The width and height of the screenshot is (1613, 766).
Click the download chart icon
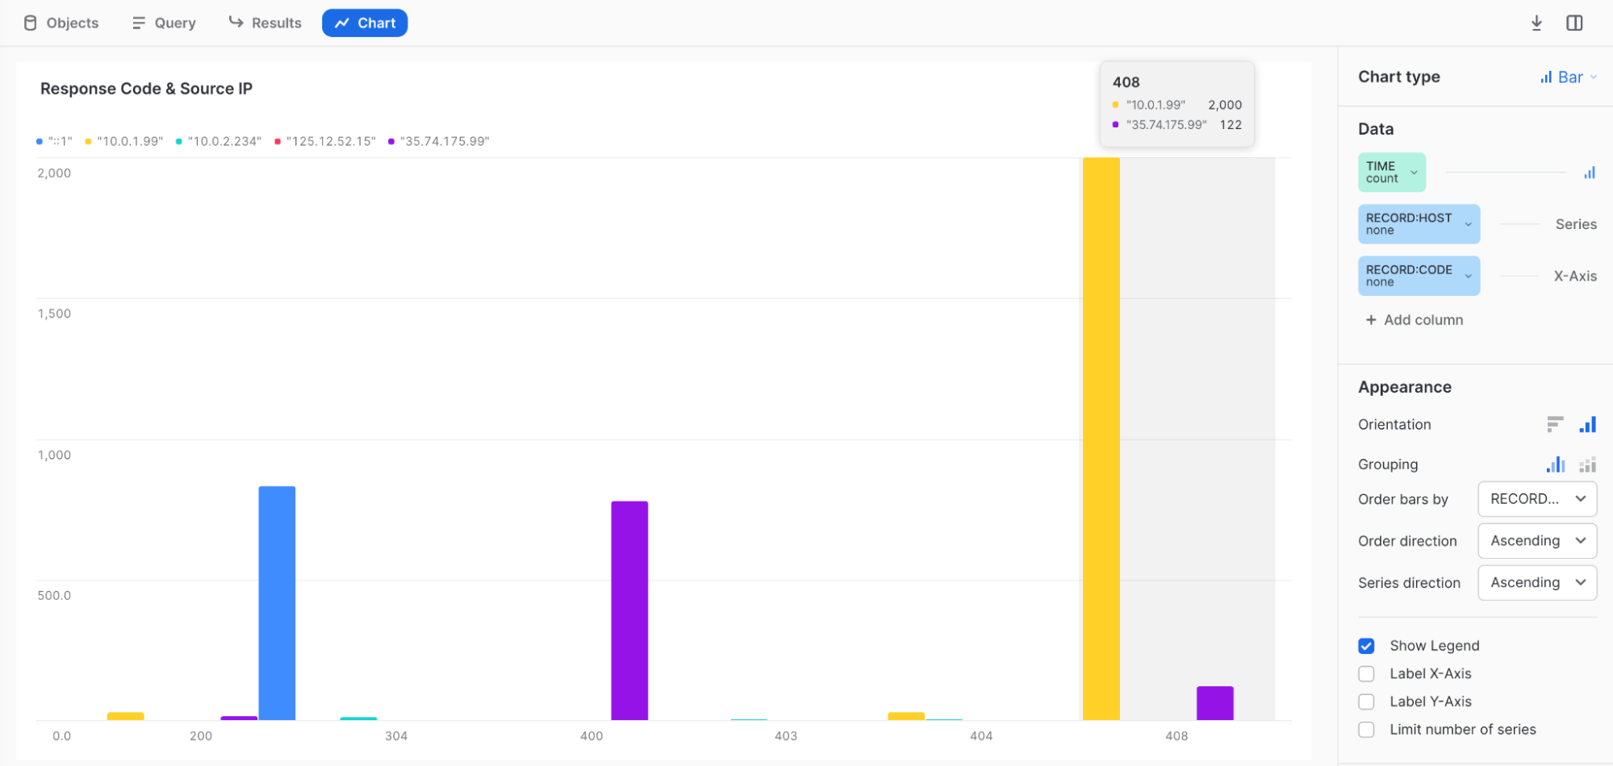(1536, 23)
